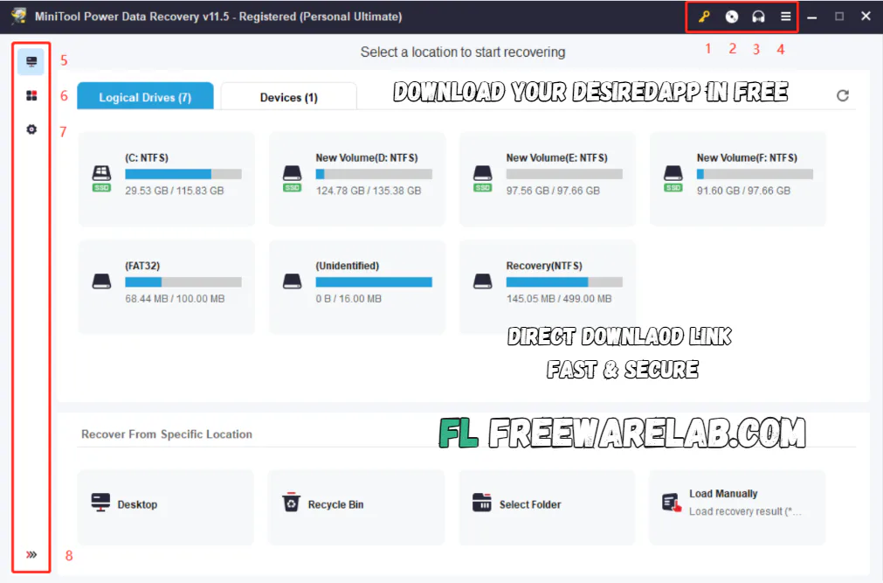Click the Unidentified partition drive icon

click(292, 281)
